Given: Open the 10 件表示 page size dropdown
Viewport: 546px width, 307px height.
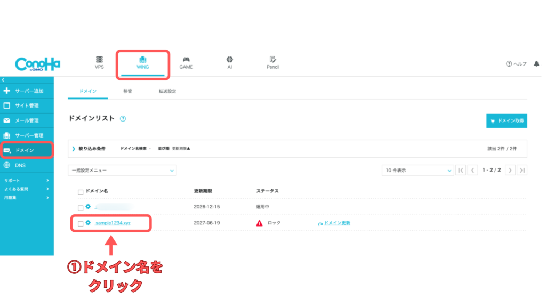Looking at the screenshot, I should 417,170.
